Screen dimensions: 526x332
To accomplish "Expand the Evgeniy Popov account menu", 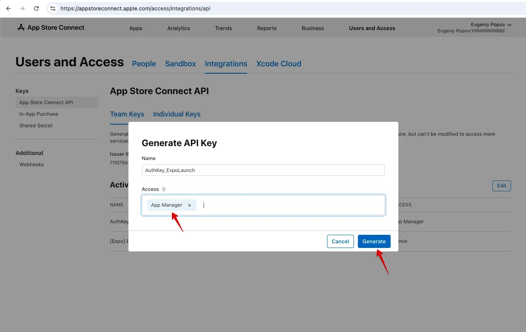I will (491, 25).
